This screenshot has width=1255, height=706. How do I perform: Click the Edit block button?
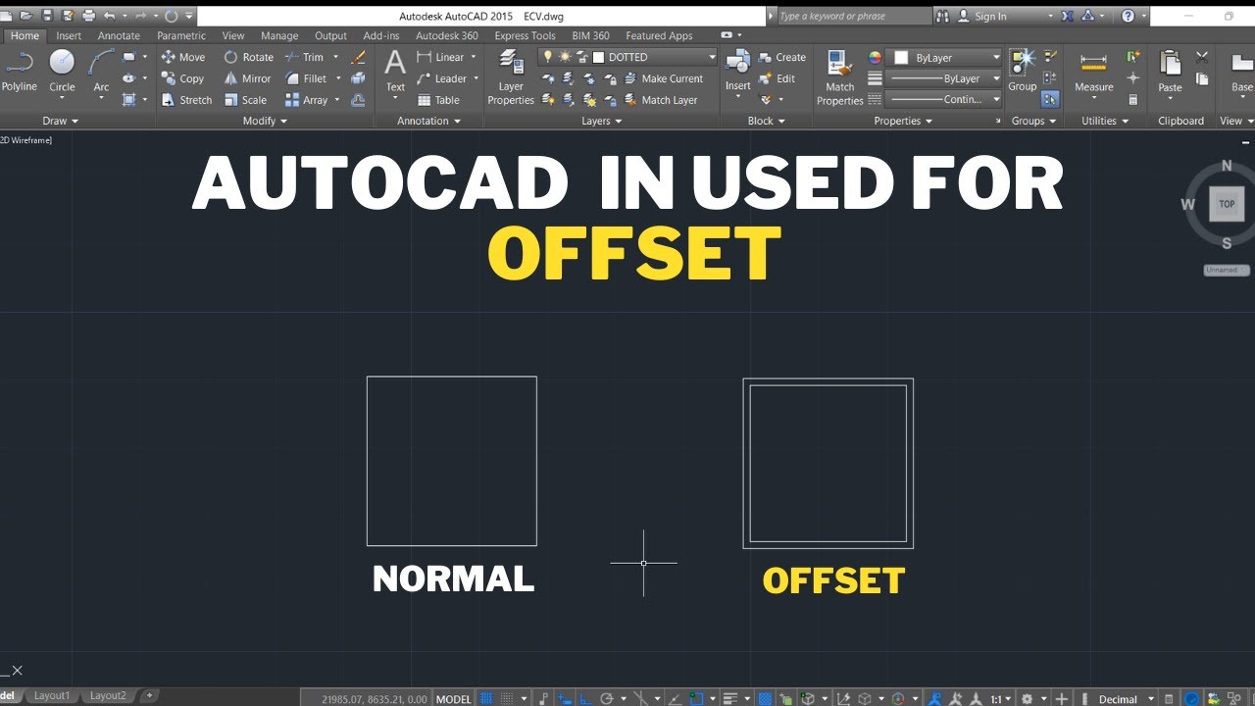coord(777,78)
